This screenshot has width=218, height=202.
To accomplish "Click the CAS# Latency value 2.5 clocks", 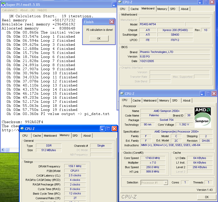I will click(75, 175).
